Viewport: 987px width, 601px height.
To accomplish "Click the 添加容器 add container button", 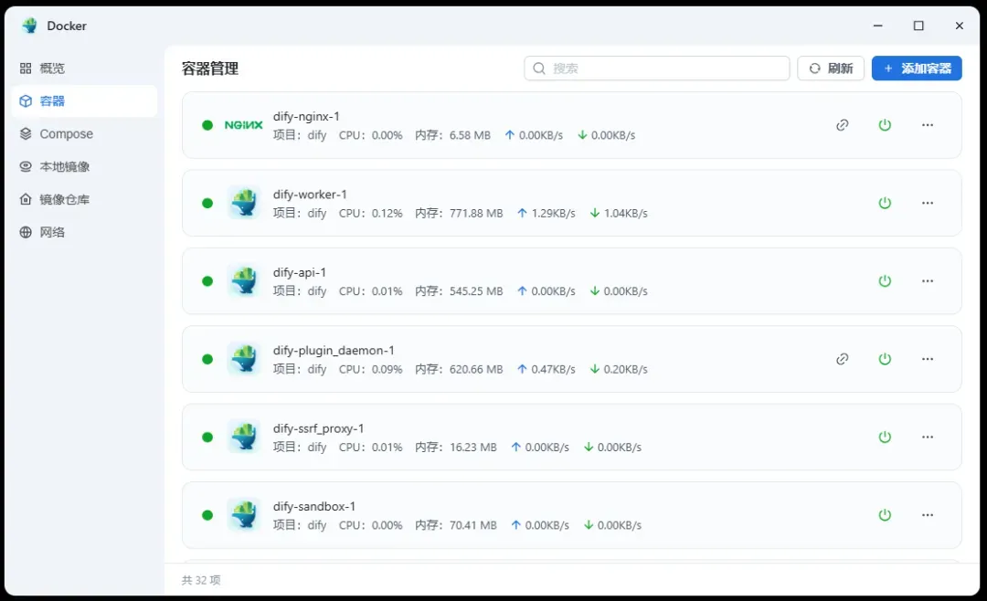I will (x=917, y=68).
